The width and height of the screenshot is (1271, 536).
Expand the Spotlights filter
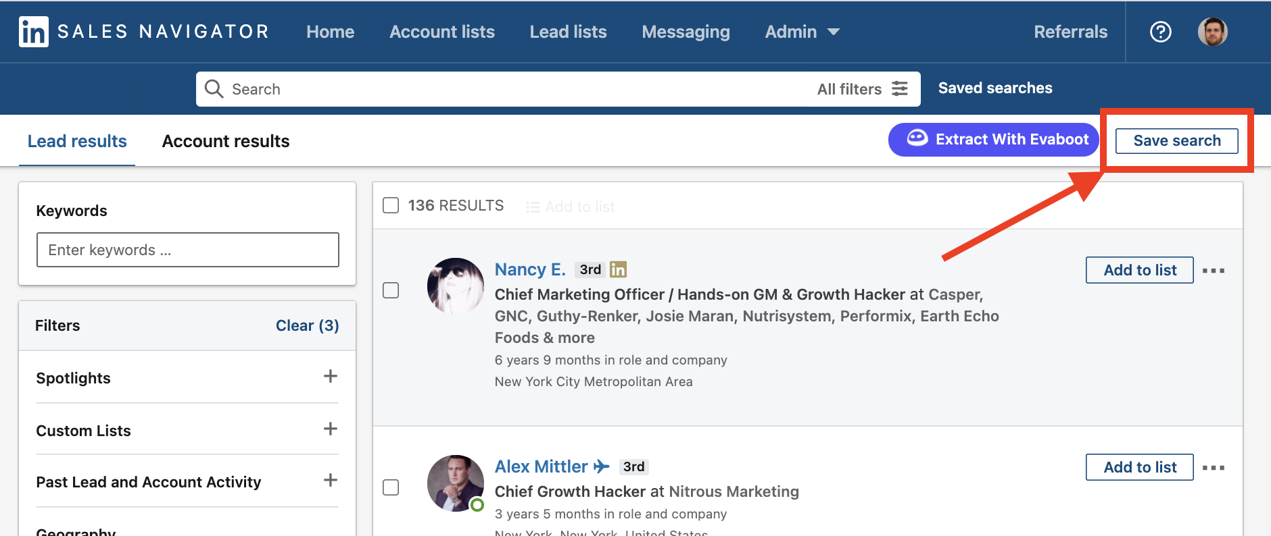click(331, 376)
